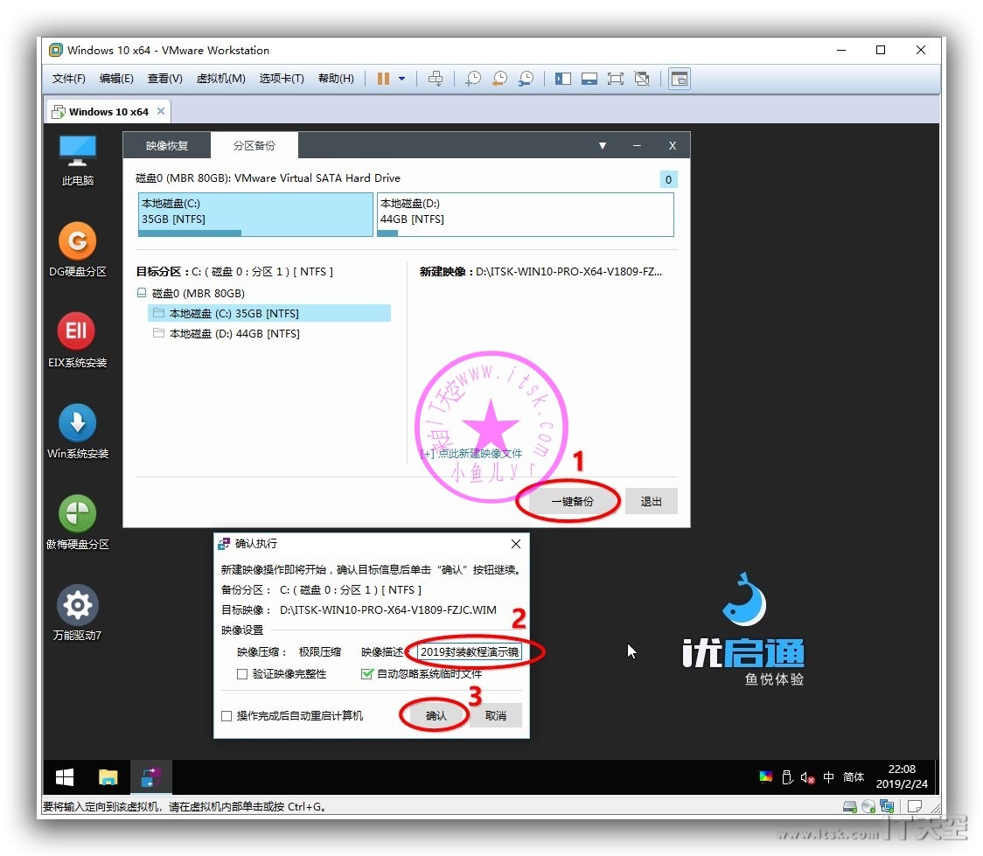
Task: Close the backup tool with X
Action: pyautogui.click(x=672, y=145)
